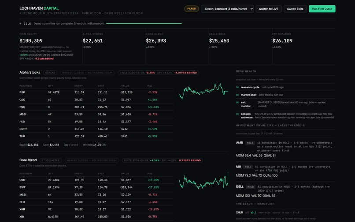Click RSP value $12,338
The height and width of the screenshot is (222, 355).
pos(127,92)
